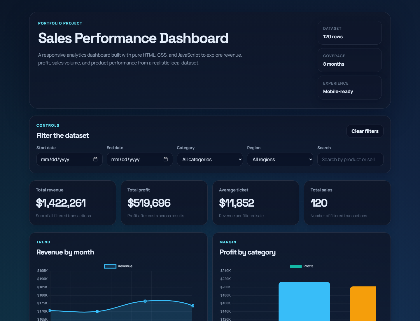Click Number of filtered transactions text
This screenshot has height=321, width=420.
click(x=339, y=216)
